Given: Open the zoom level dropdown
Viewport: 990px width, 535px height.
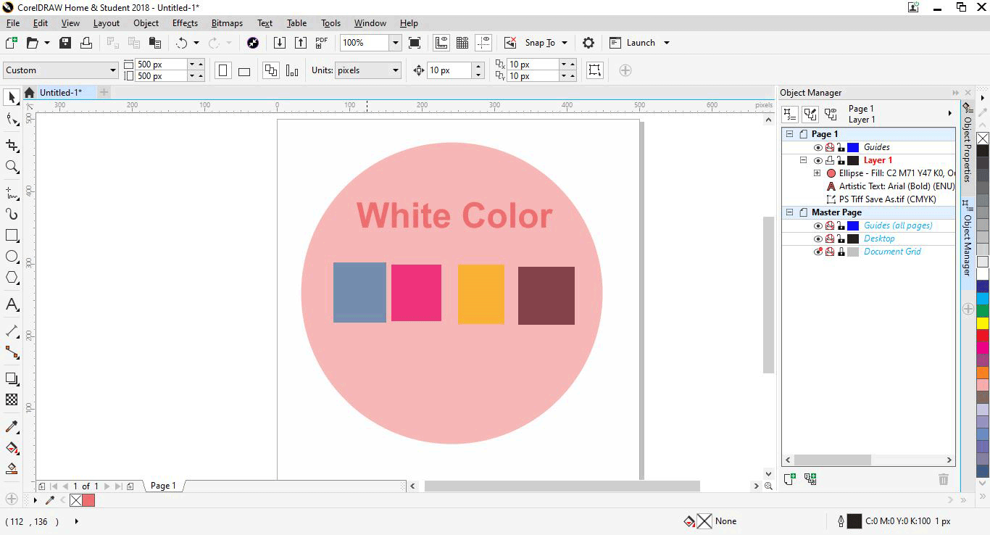Looking at the screenshot, I should pos(396,42).
